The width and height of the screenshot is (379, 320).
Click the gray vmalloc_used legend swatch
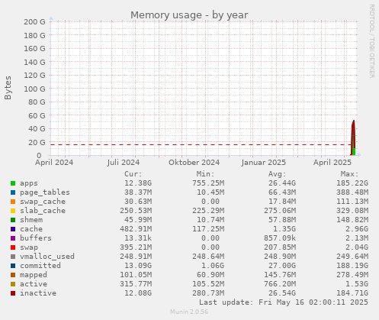(13, 257)
